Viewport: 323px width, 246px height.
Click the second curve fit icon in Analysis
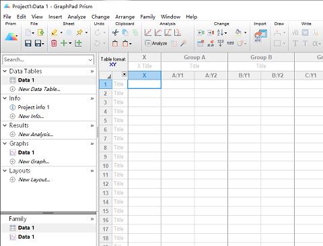(158, 32)
